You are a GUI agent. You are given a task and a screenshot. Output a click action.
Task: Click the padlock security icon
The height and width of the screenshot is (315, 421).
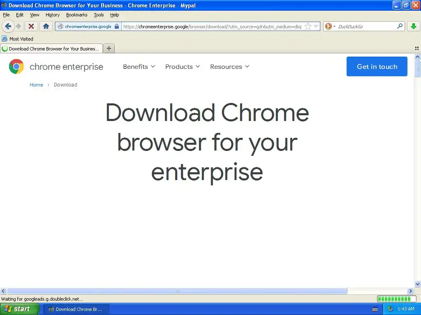tap(117, 26)
